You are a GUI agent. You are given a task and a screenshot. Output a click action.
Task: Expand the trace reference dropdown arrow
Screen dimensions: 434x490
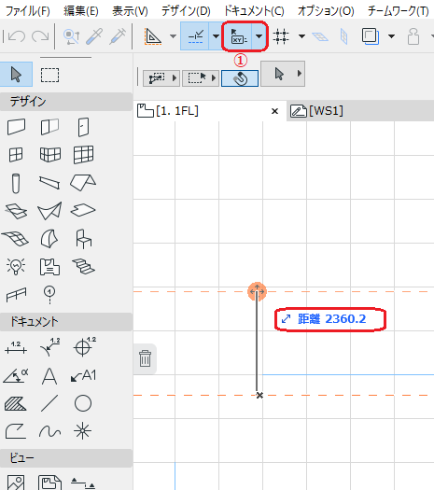point(391,36)
